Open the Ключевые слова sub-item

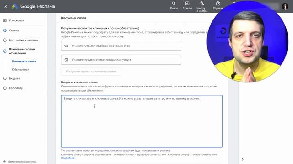[x=24, y=61]
